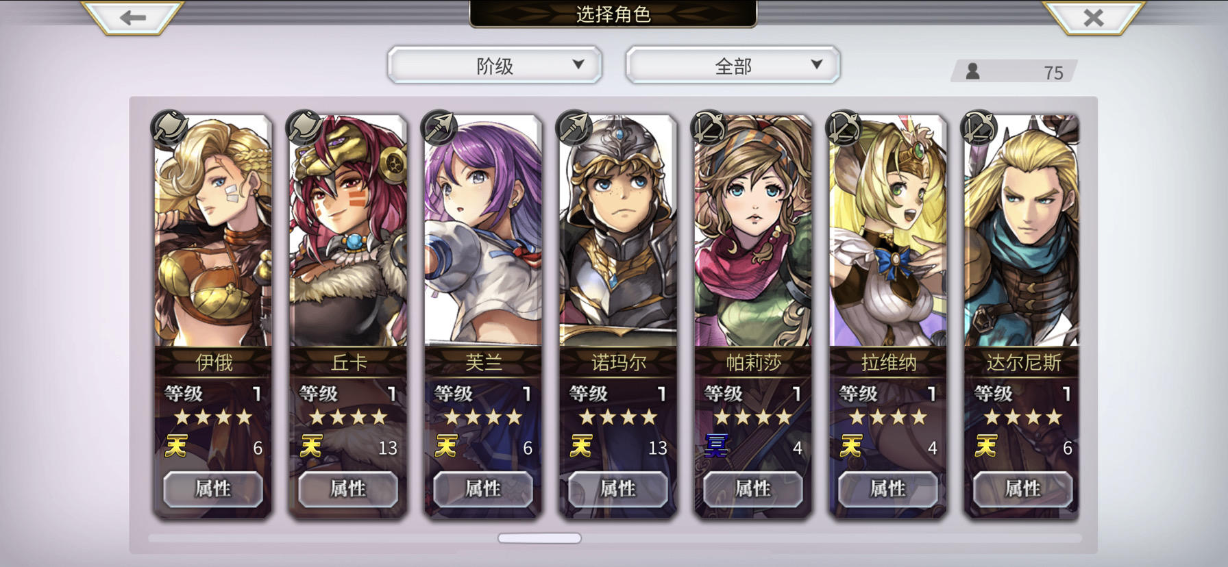Click the bow class icon on 帕莉莎's card
The image size is (1228, 567).
(709, 127)
